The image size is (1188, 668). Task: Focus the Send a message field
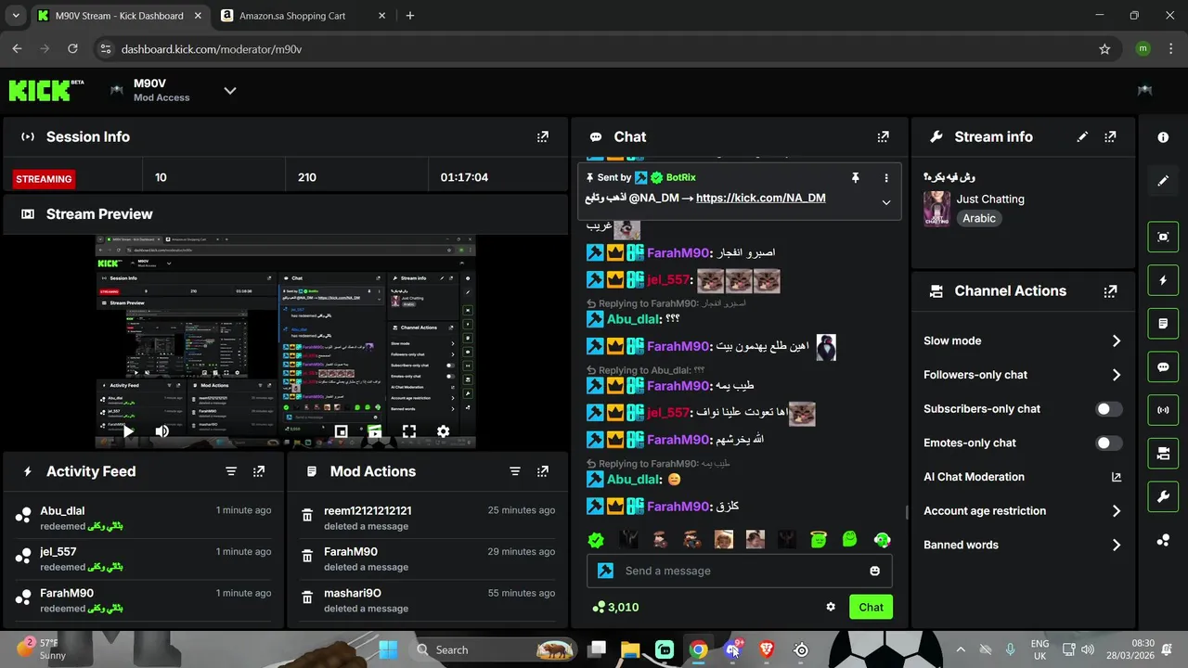(x=739, y=571)
